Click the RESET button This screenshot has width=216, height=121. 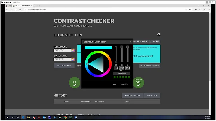(155, 42)
